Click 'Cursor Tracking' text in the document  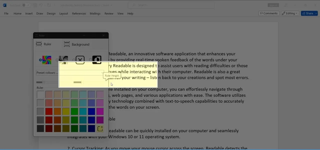pos(87,148)
